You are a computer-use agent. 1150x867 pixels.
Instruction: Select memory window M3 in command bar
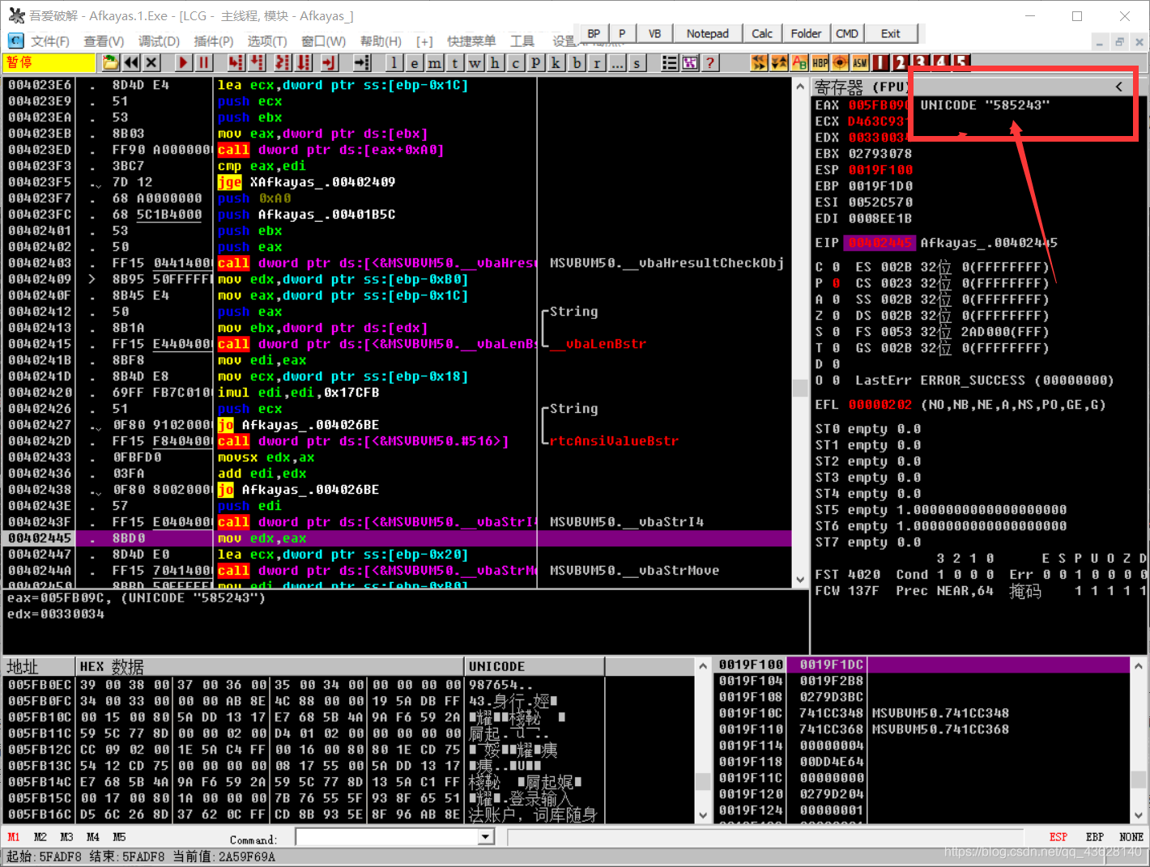(66, 837)
